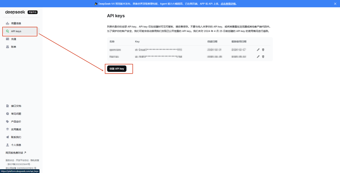Viewport: 340px width, 173px height.
Task: Open the 开放平台协议 footer link
Action: [22, 160]
